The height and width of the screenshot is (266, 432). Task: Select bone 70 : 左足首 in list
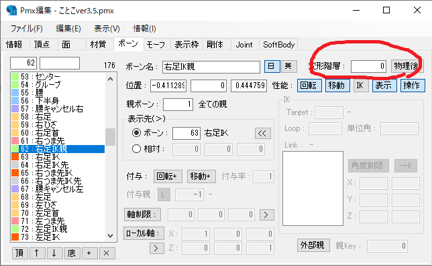point(58,213)
